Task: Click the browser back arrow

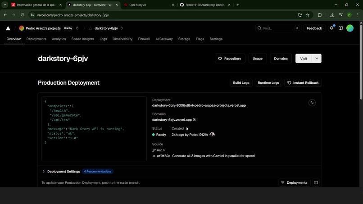Action: pyautogui.click(x=5, y=15)
